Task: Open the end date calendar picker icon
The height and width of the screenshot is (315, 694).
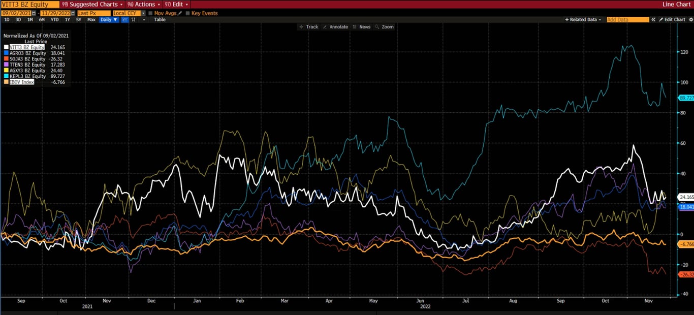Action: (73, 13)
